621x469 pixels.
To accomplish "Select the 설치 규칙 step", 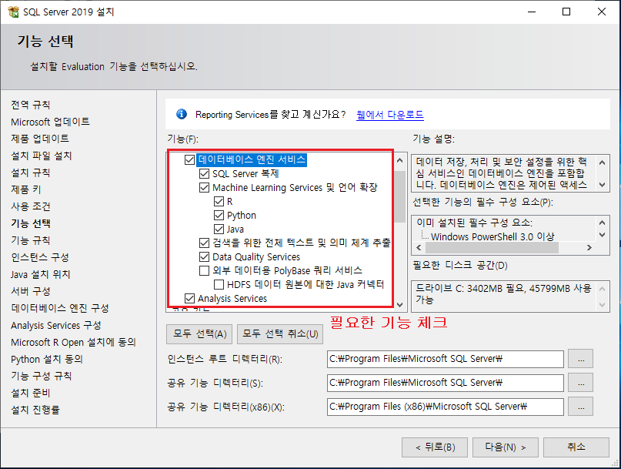I will click(31, 173).
